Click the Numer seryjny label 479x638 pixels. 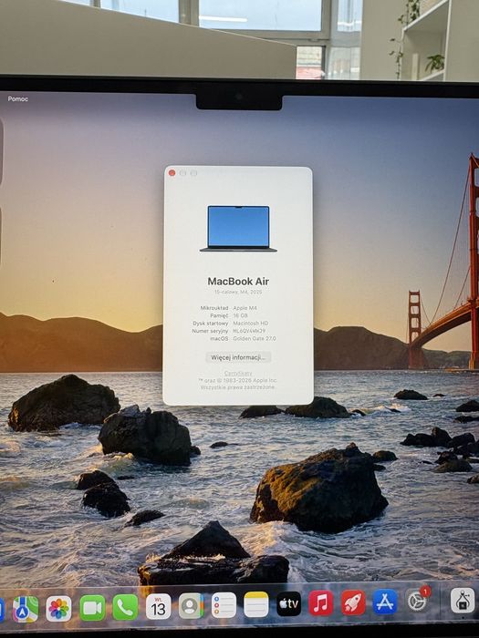coord(210,331)
